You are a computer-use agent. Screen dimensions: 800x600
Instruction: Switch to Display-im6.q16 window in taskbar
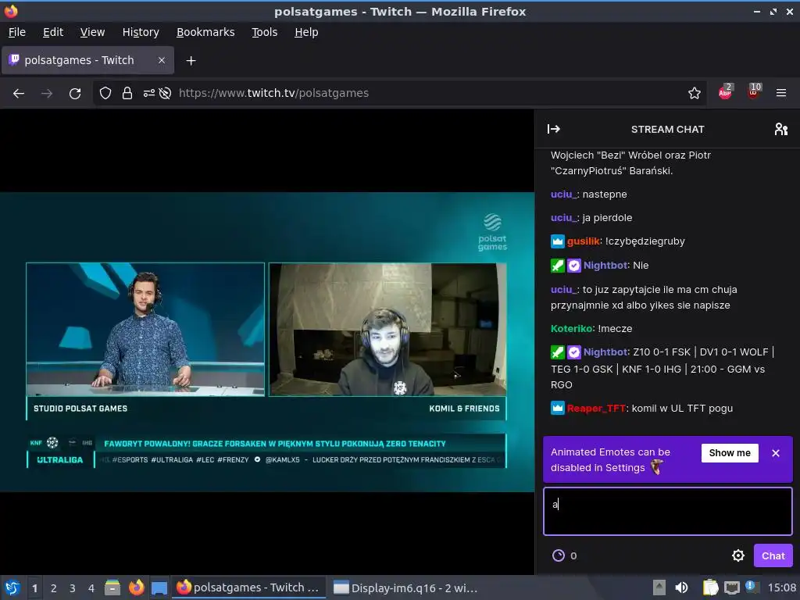pyautogui.click(x=405, y=587)
